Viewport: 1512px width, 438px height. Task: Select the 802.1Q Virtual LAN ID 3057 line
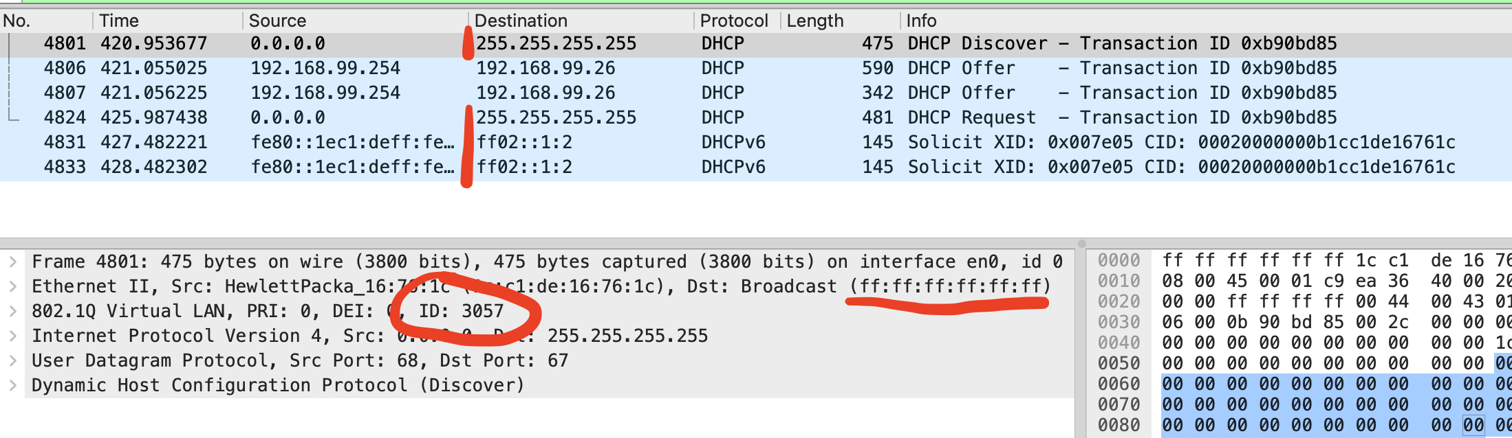click(x=268, y=311)
